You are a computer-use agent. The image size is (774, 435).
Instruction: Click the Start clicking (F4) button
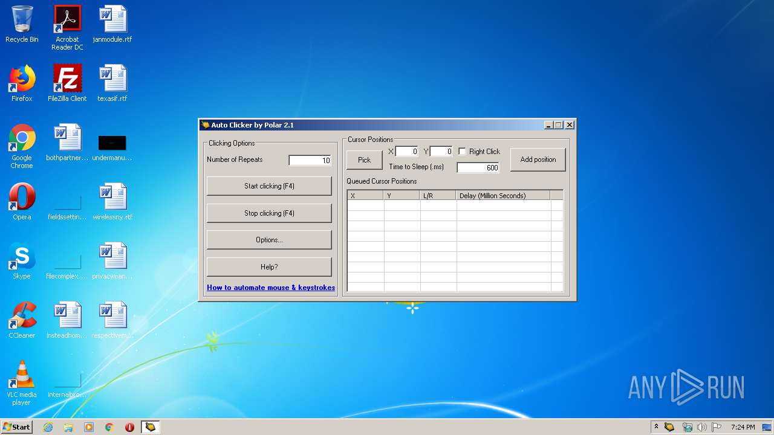point(269,186)
